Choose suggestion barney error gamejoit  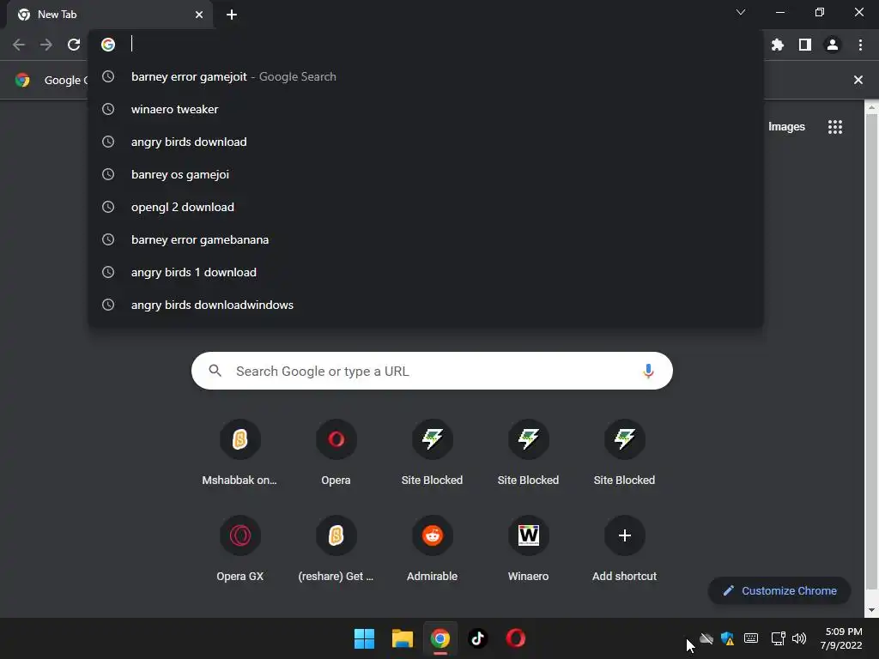426,76
